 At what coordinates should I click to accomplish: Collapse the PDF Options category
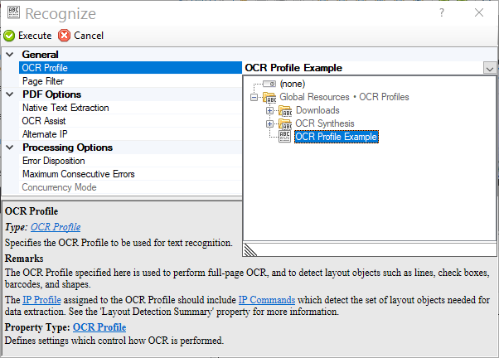(x=9, y=94)
